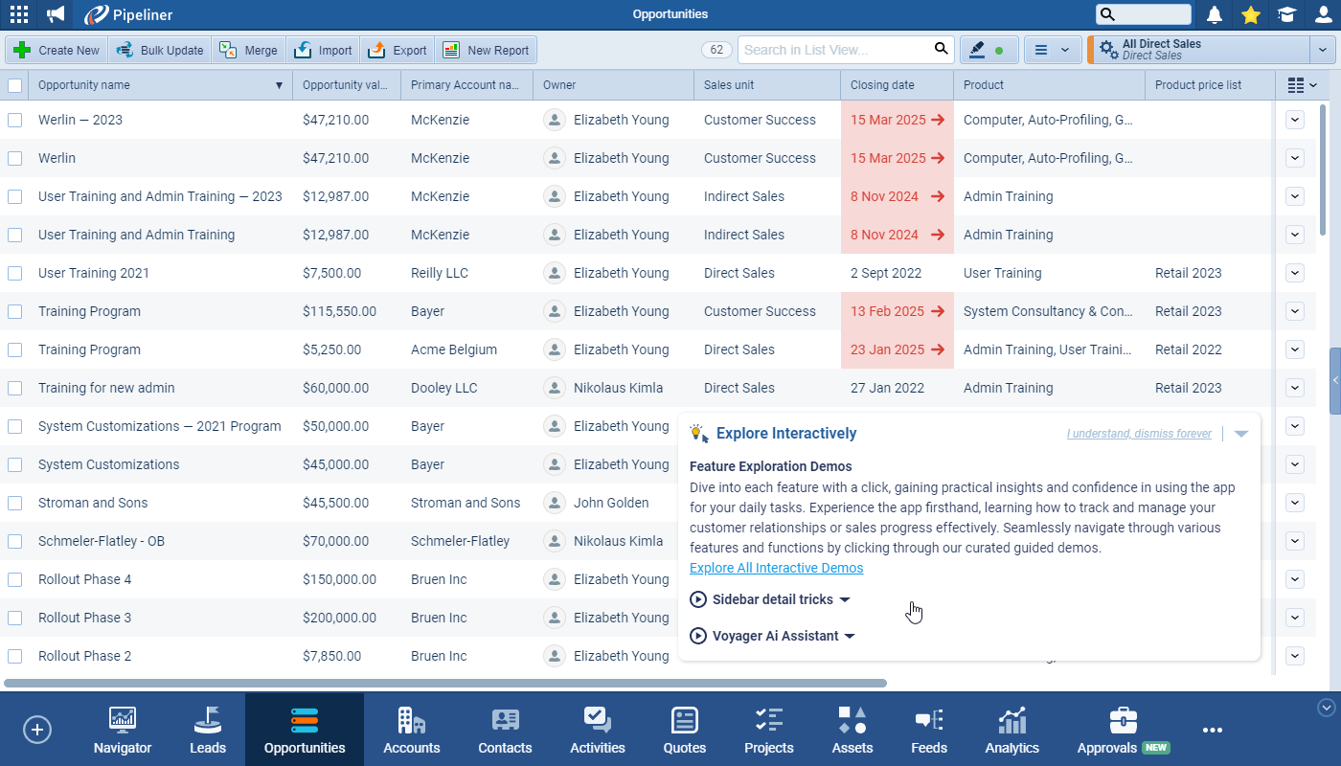Click the megaphone announcements icon
1341x766 pixels.
pyautogui.click(x=57, y=14)
